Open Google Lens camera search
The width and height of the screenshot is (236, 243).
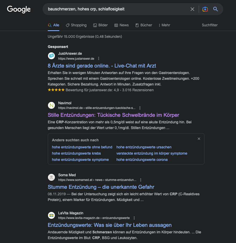pos(205,9)
